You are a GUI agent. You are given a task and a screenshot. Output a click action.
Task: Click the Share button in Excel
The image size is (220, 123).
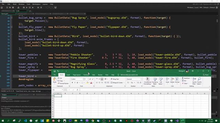[x=206, y=75]
